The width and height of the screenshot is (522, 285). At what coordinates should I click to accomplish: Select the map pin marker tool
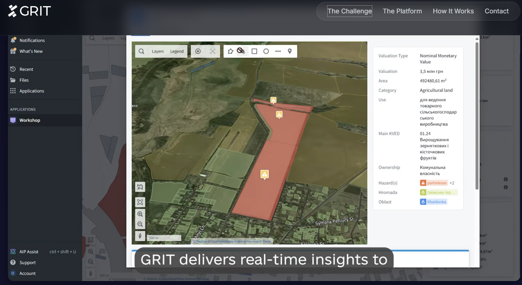289,51
